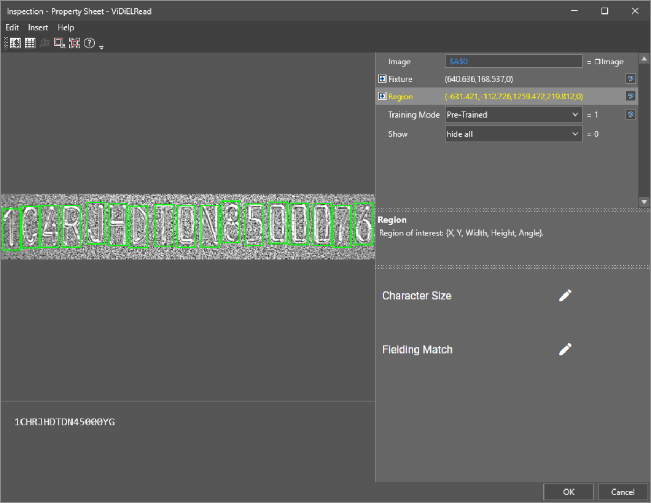Click the maximize region toolbar icon
This screenshot has height=503, width=651.
[x=74, y=44]
